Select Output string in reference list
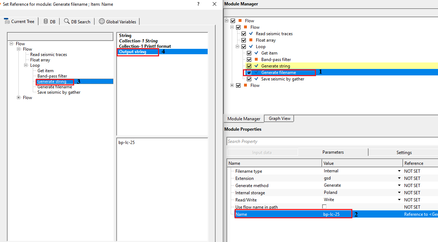This screenshot has width=438, height=242. [x=133, y=52]
